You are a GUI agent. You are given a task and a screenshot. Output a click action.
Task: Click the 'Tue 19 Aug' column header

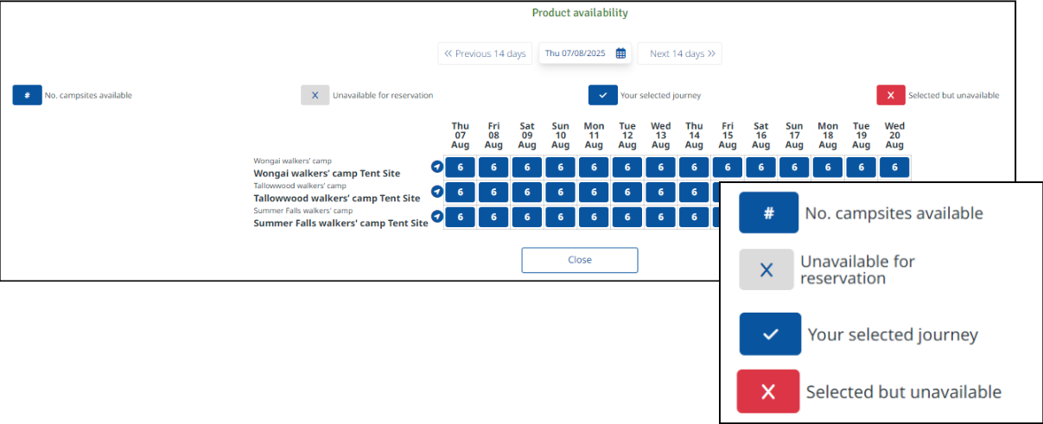click(x=861, y=136)
